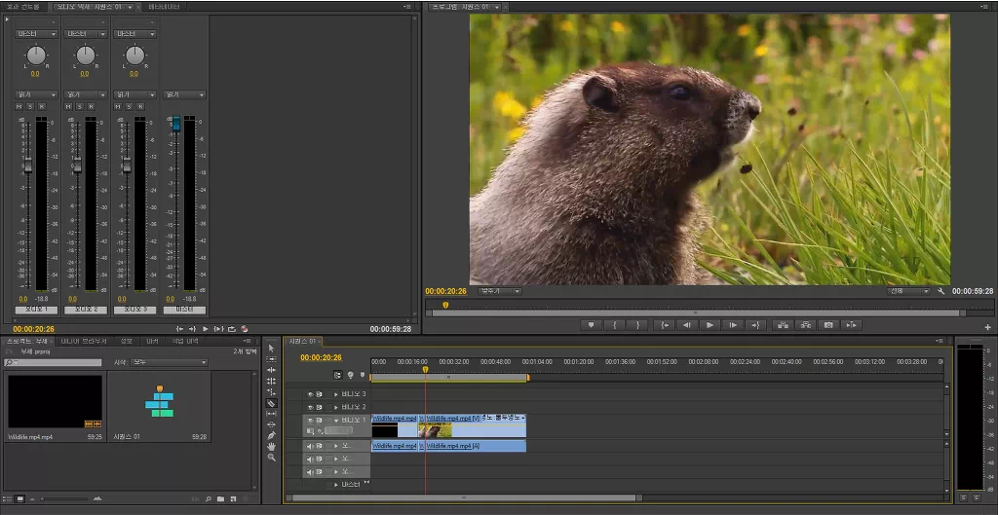Mute first audio track speaker icon

(x=311, y=446)
